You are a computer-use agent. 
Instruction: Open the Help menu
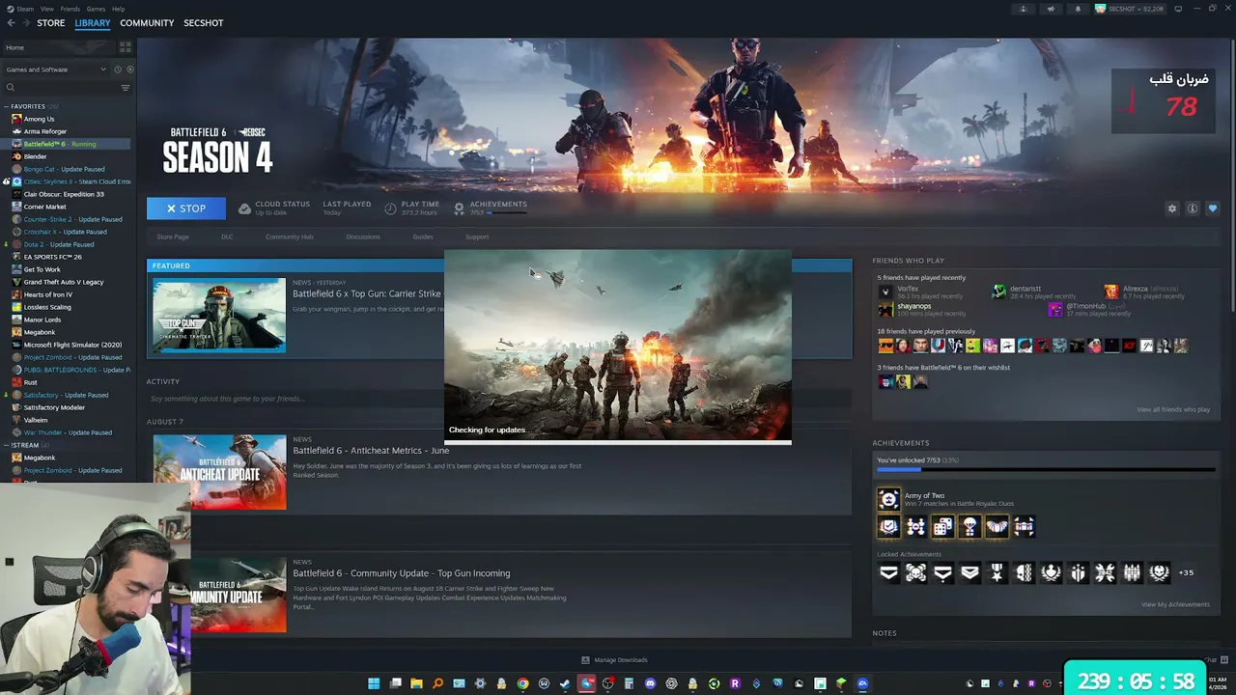tap(118, 9)
